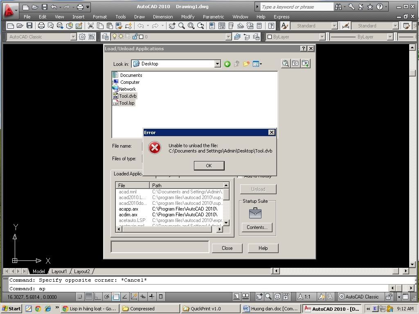Toggle Dynamic UCS in status bar

[134, 296]
